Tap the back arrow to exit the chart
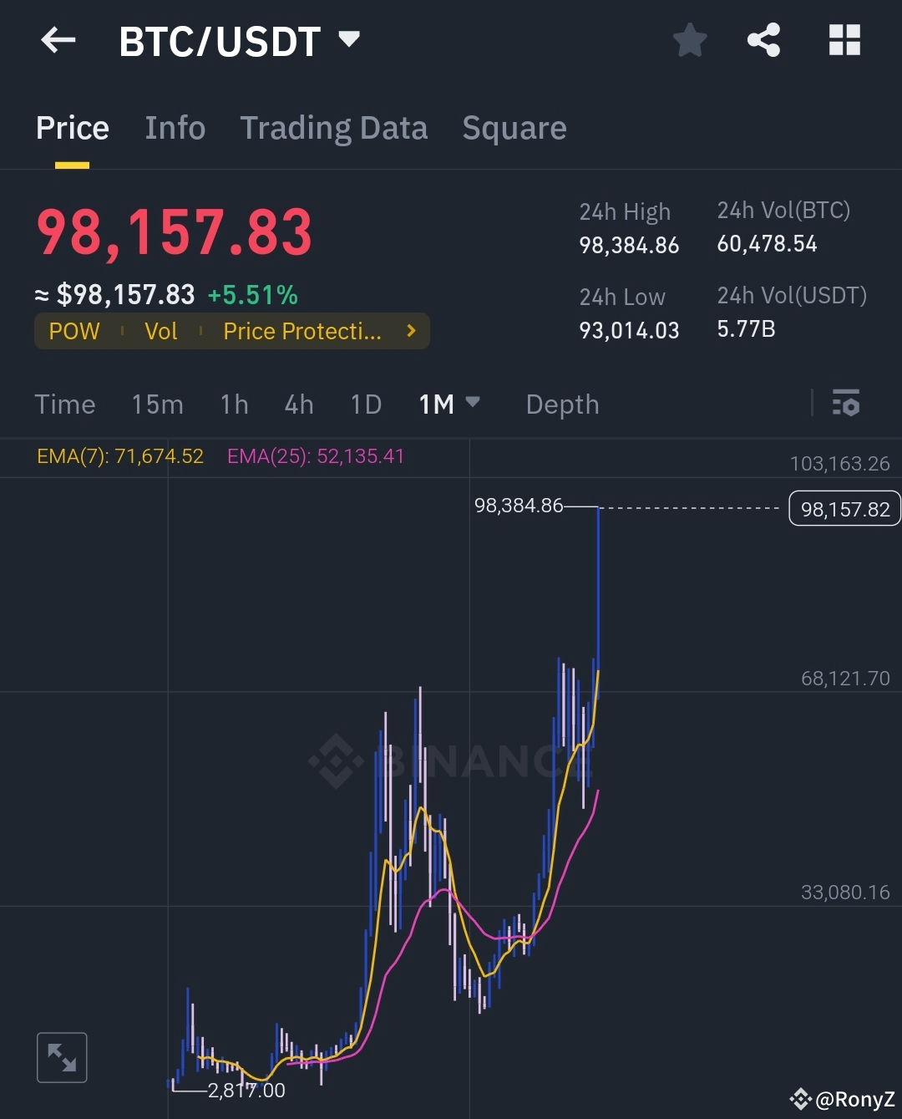902x1119 pixels. [x=57, y=39]
